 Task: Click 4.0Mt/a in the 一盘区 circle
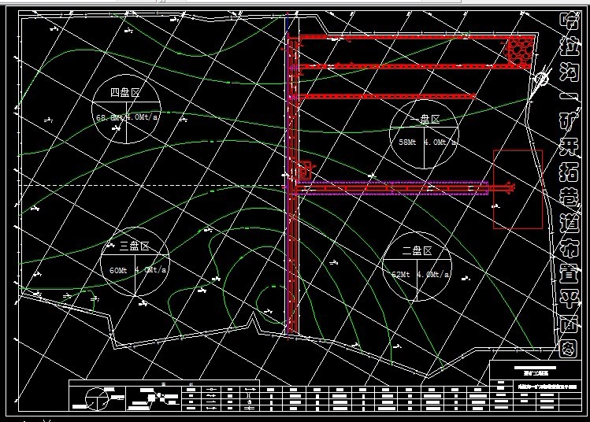(440, 143)
